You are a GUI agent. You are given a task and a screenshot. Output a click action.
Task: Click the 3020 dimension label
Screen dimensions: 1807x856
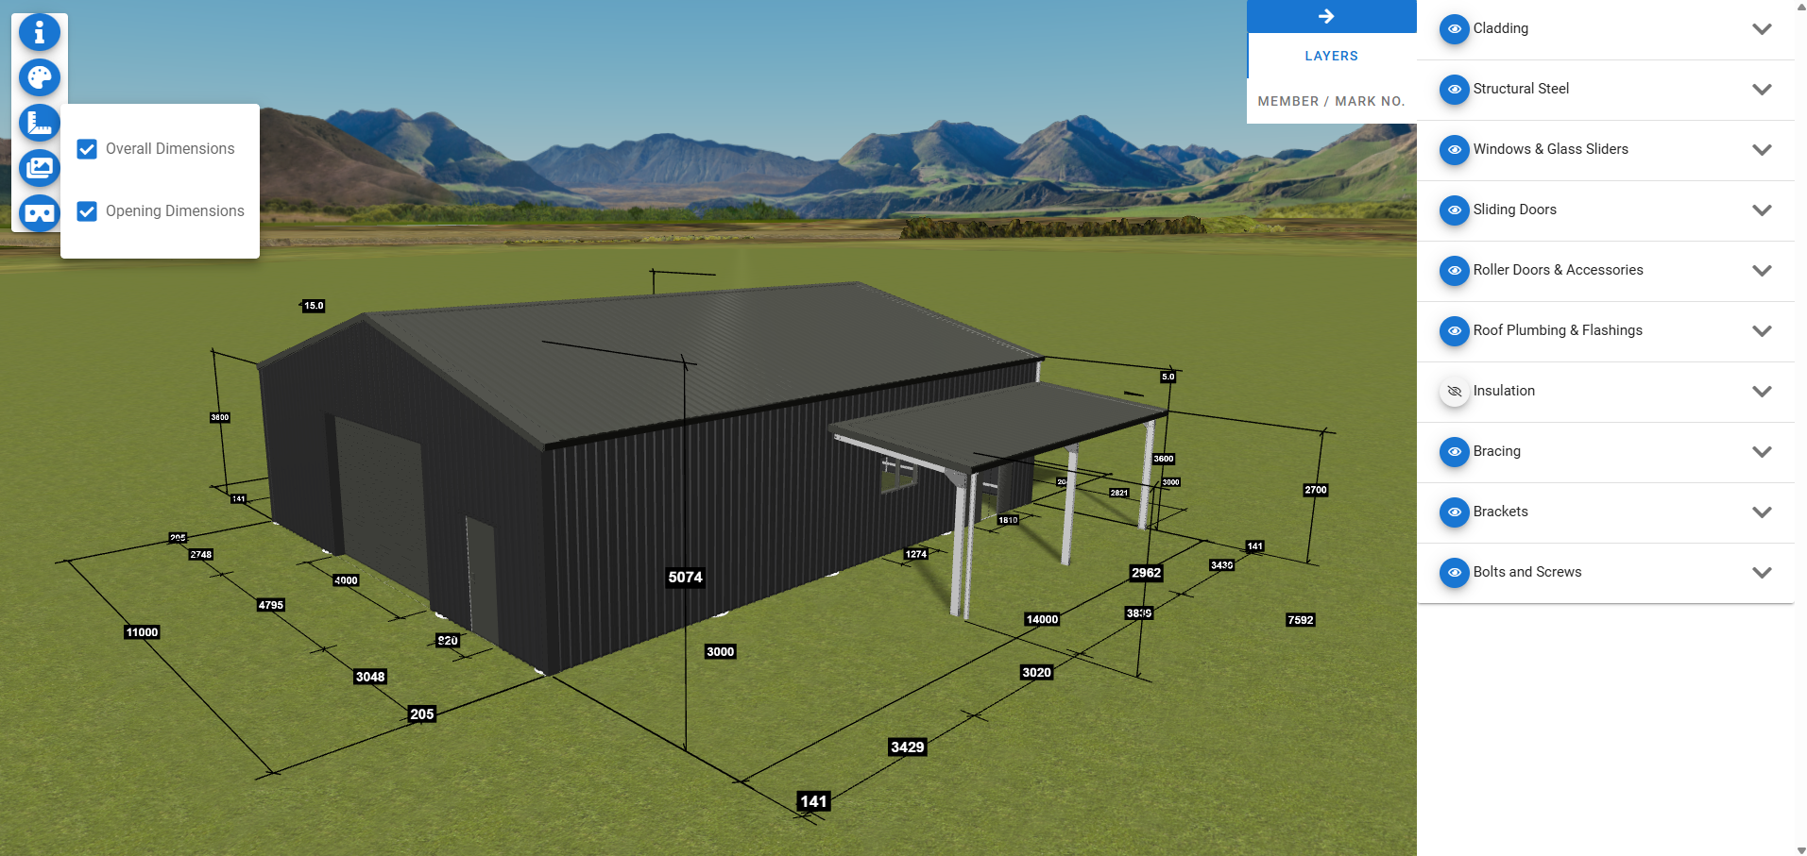coord(1036,673)
